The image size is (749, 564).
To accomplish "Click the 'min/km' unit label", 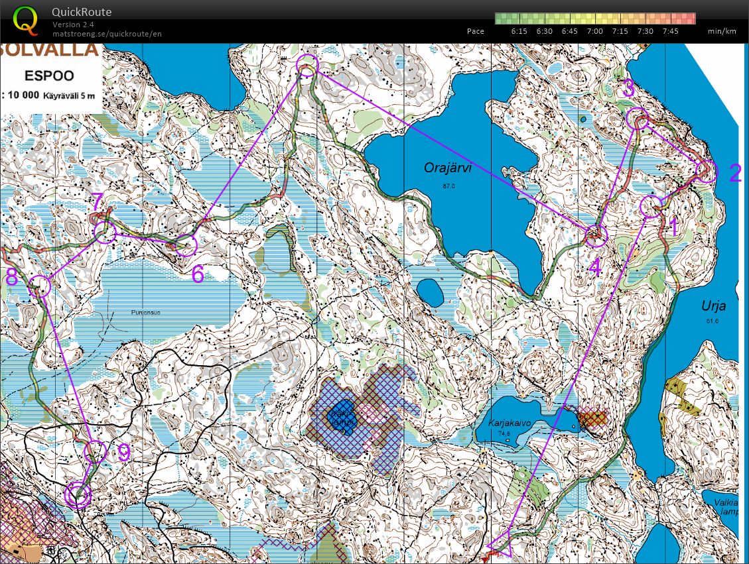I will 722,31.
